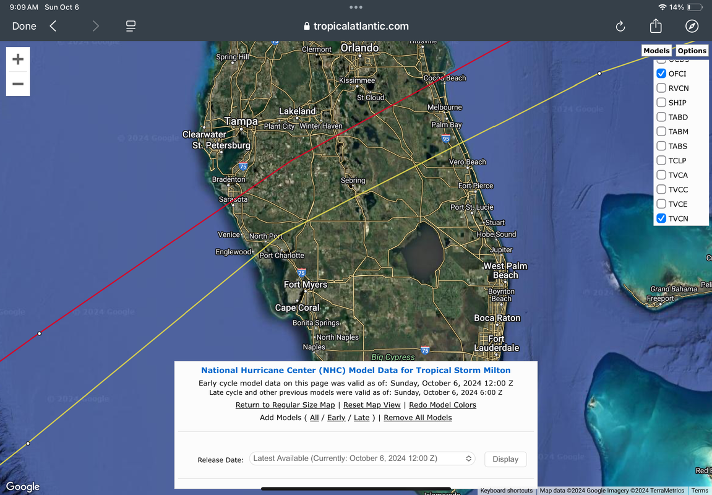Click the yellow track point at bottom left
The image size is (712, 495).
[28, 443]
